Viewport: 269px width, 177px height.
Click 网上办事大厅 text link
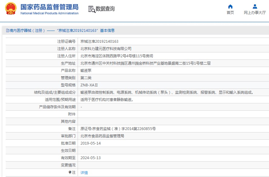click(x=255, y=12)
